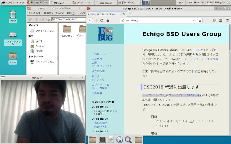Open ファイル menu in file manager
The image size is (231, 144).
click(x=35, y=13)
